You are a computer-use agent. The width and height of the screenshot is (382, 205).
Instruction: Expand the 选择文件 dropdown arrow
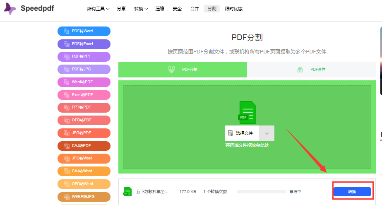tap(267, 133)
